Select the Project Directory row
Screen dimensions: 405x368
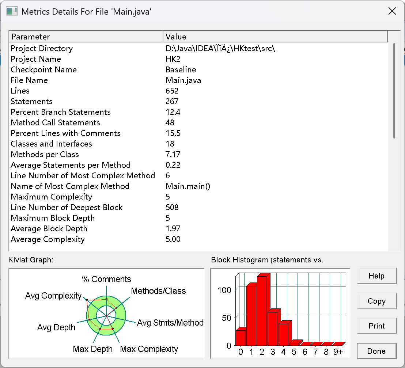pyautogui.click(x=198, y=48)
